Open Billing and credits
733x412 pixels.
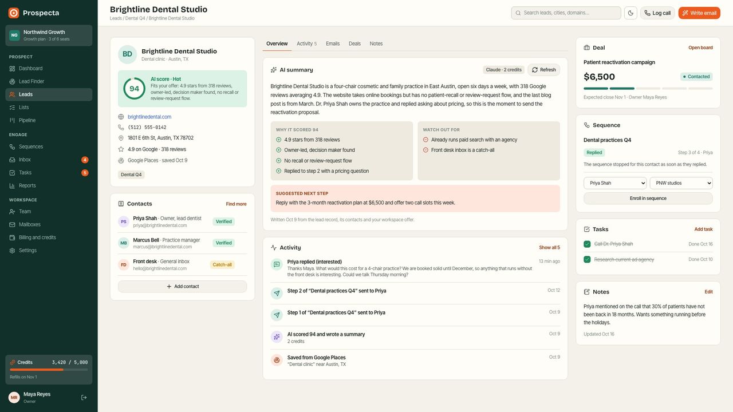(x=49, y=237)
